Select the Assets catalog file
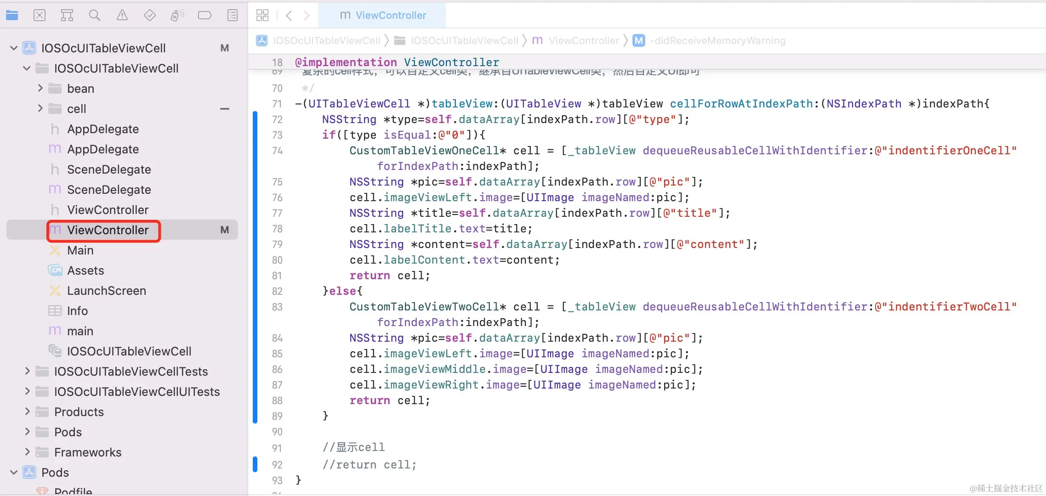The height and width of the screenshot is (496, 1046). (85, 271)
